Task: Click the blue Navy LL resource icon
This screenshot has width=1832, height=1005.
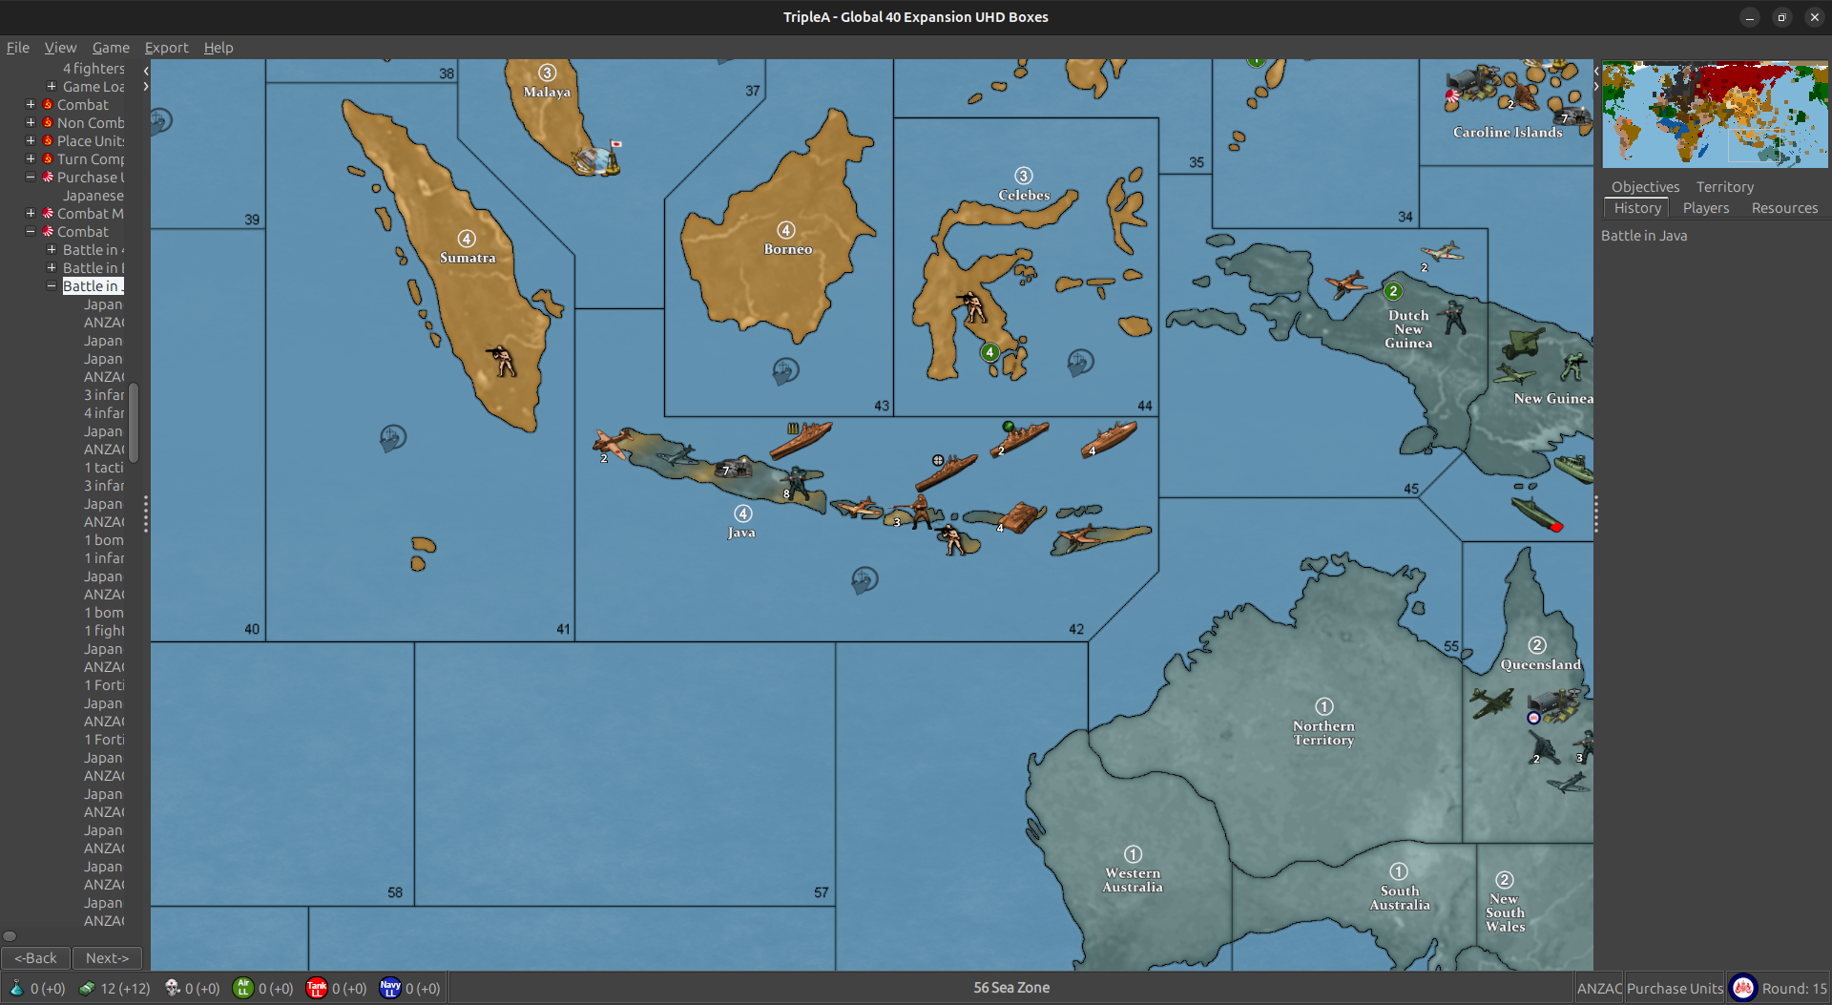Action: coord(389,988)
